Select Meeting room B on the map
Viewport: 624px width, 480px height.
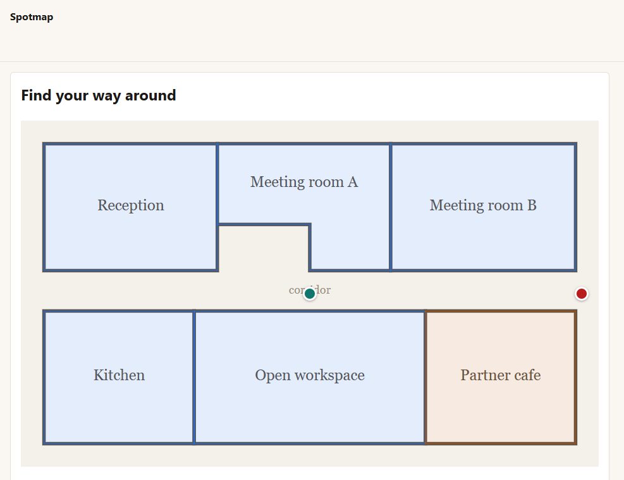(483, 207)
